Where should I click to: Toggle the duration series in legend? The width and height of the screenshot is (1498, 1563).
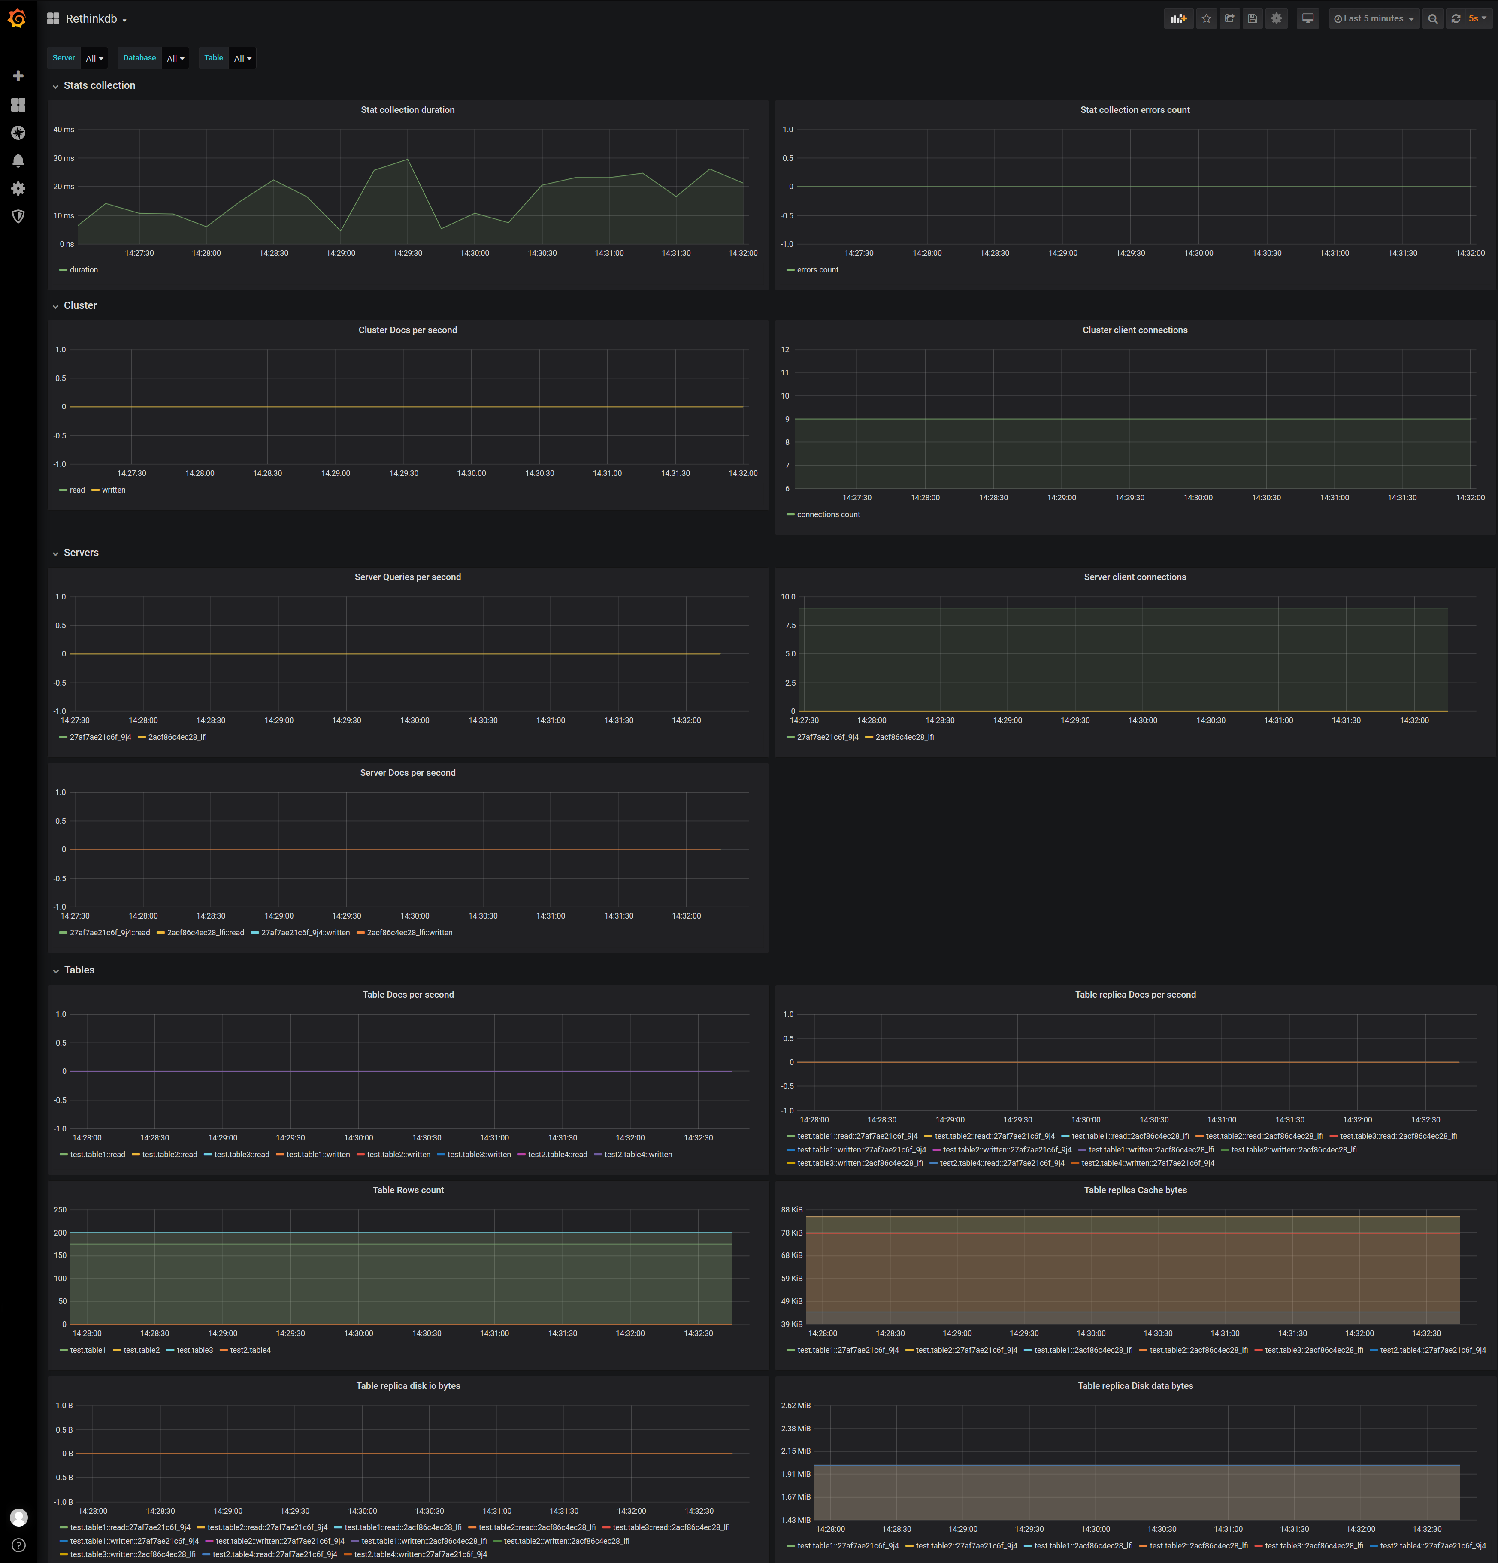[x=83, y=269]
